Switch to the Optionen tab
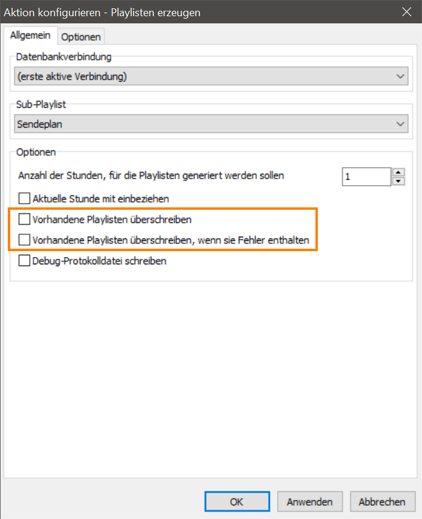The image size is (422, 519). pos(81,37)
